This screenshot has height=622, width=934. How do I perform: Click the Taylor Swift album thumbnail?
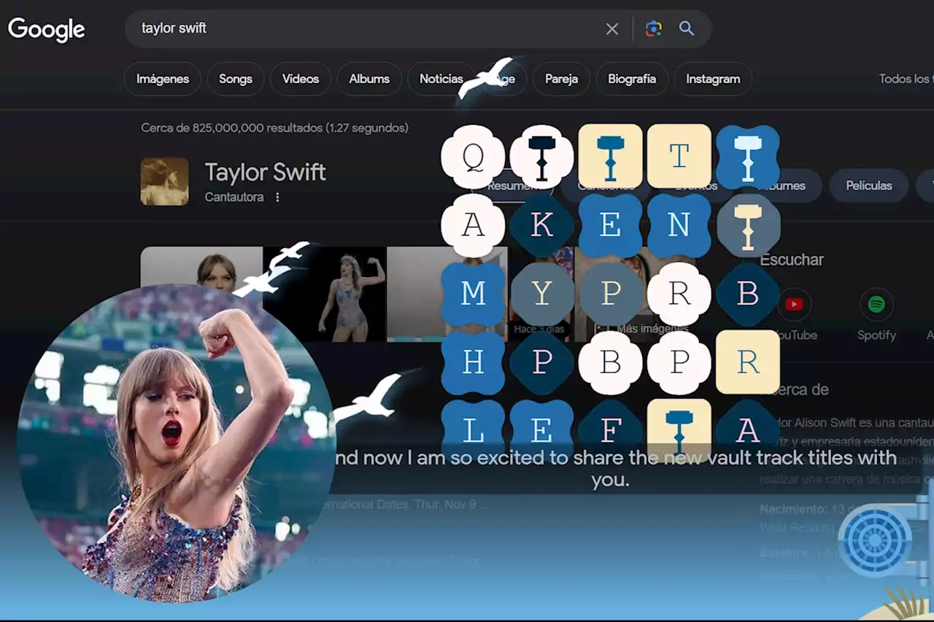[x=165, y=182]
